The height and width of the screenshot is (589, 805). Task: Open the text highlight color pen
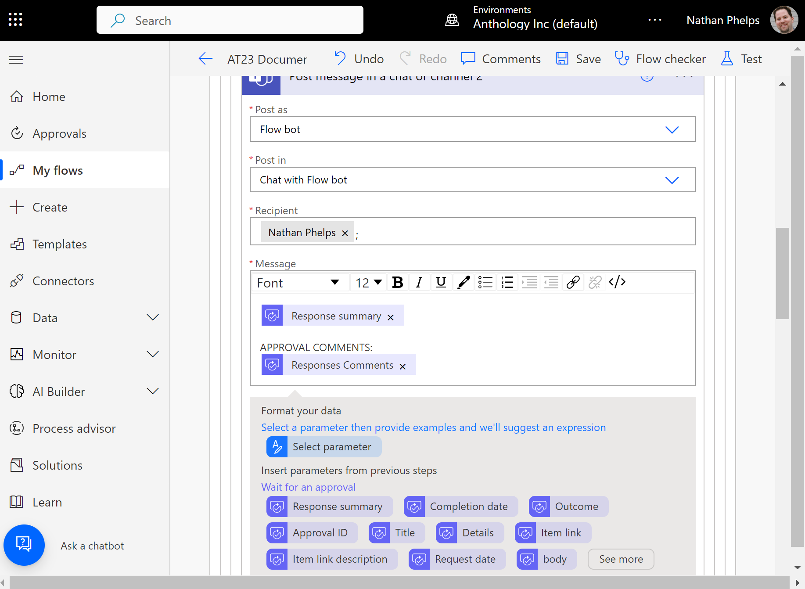[464, 283]
